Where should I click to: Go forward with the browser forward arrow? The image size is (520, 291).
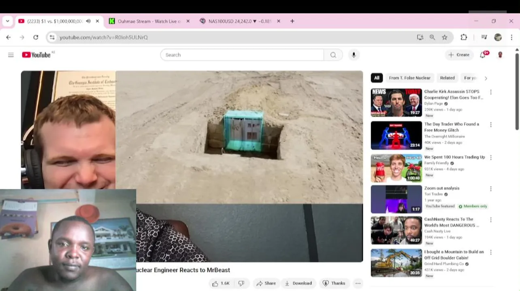22,37
